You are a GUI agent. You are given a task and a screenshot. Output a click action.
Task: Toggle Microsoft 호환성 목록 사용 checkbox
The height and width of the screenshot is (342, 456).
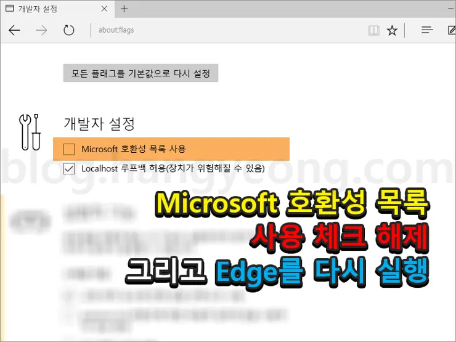pos(69,149)
